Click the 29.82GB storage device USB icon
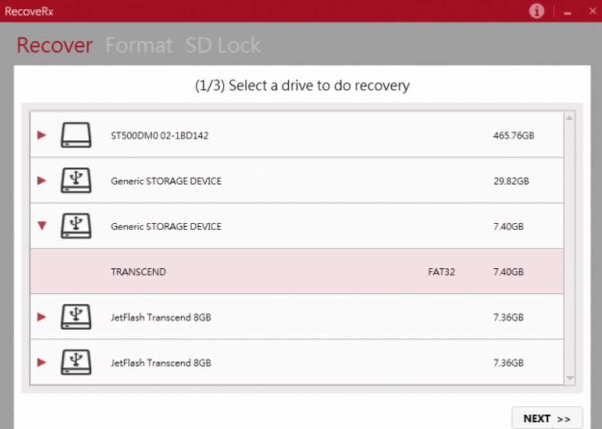 click(76, 180)
